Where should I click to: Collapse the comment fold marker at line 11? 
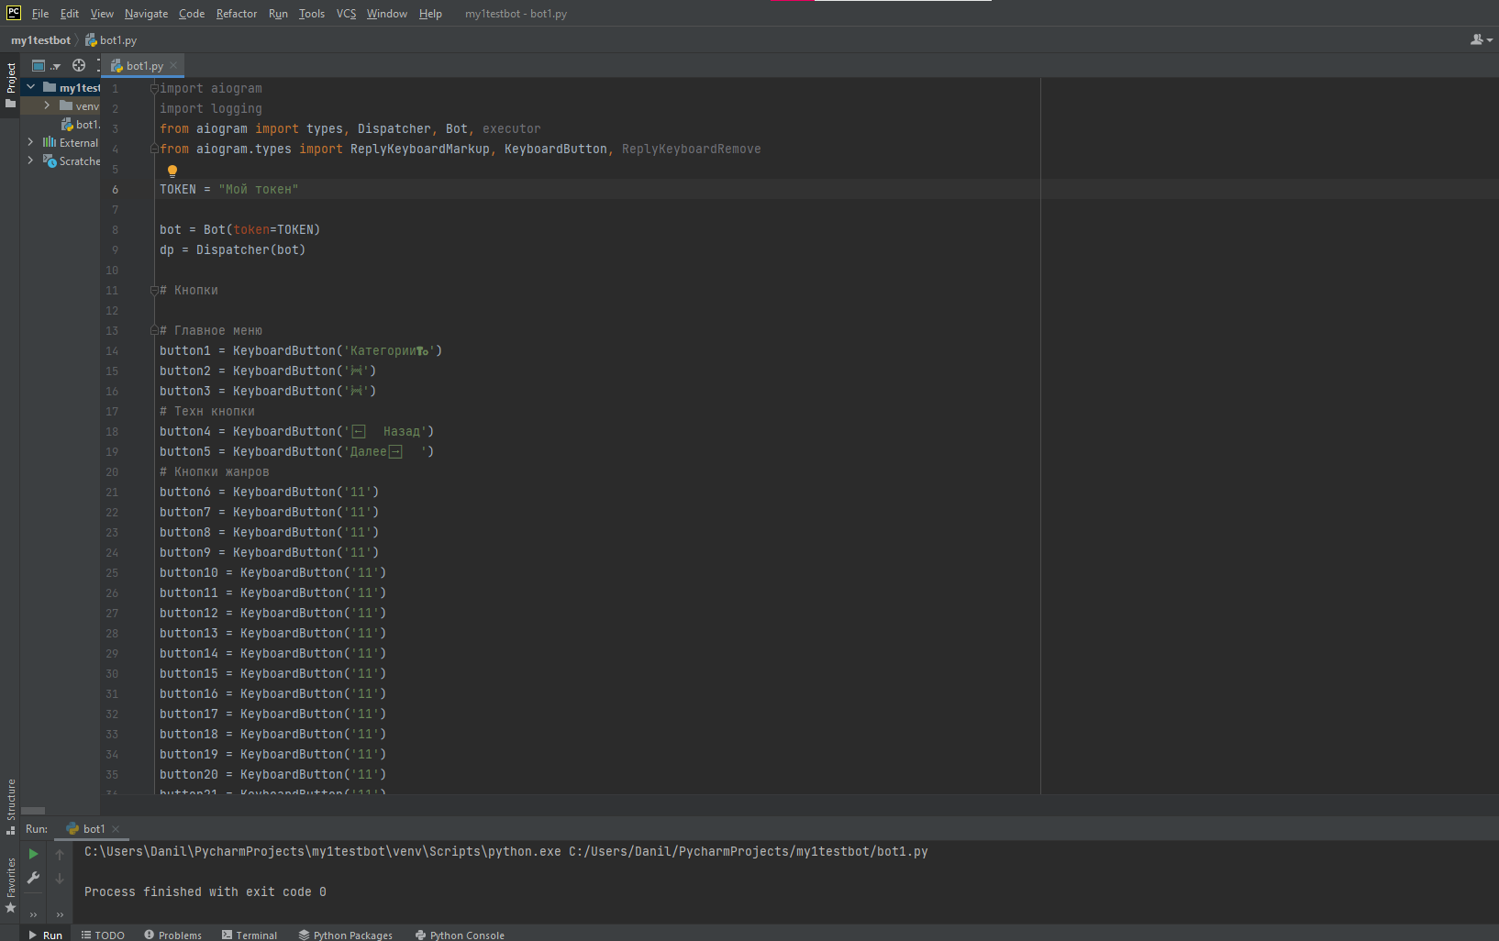tap(154, 290)
